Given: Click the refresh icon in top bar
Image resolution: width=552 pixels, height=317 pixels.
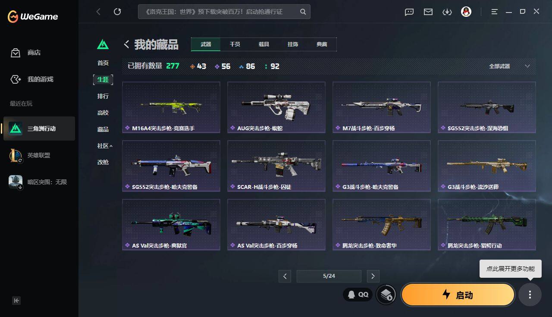Looking at the screenshot, I should coord(117,12).
